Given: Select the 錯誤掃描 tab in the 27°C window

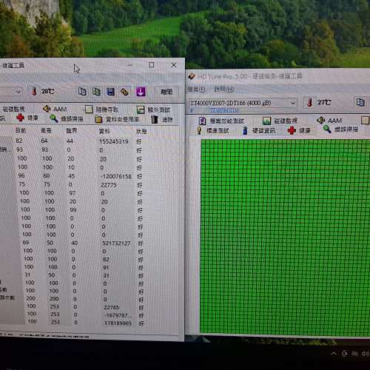Looking at the screenshot, I should tap(340, 129).
